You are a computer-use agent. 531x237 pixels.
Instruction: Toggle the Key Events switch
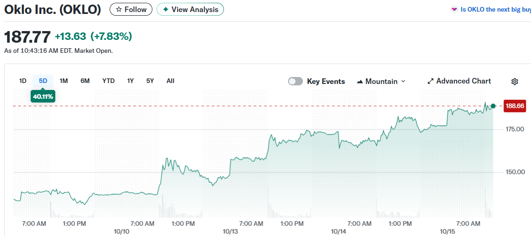click(x=295, y=81)
